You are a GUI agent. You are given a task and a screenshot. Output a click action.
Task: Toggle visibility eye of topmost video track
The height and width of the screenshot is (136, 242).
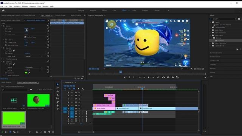[x=79, y=92]
